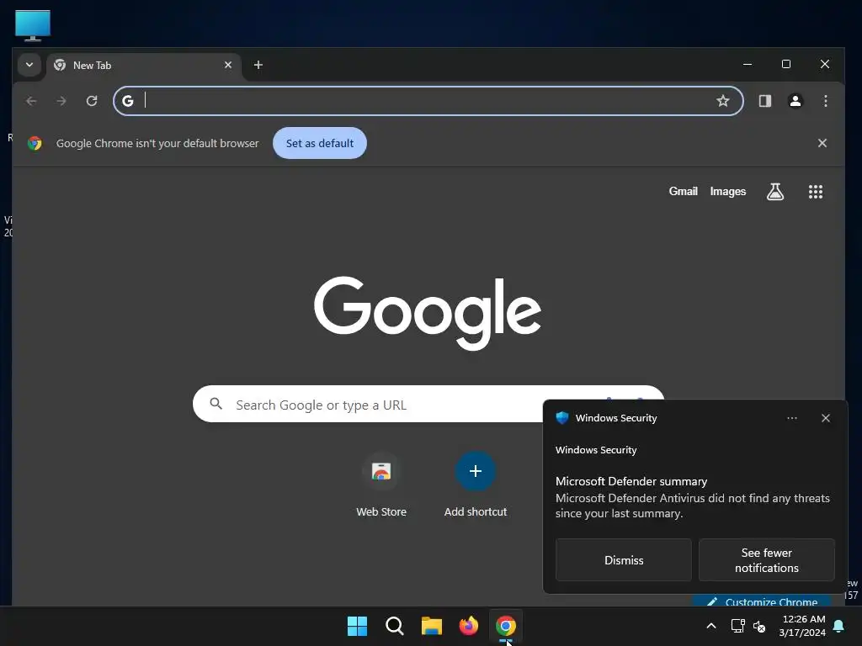Click the Chrome logo in default browser bar
Screen dimensions: 862x646
pyautogui.click(x=35, y=143)
